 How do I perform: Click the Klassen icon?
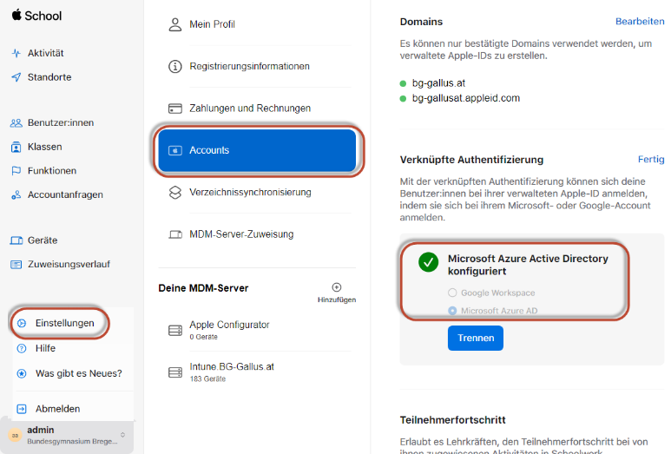point(16,147)
